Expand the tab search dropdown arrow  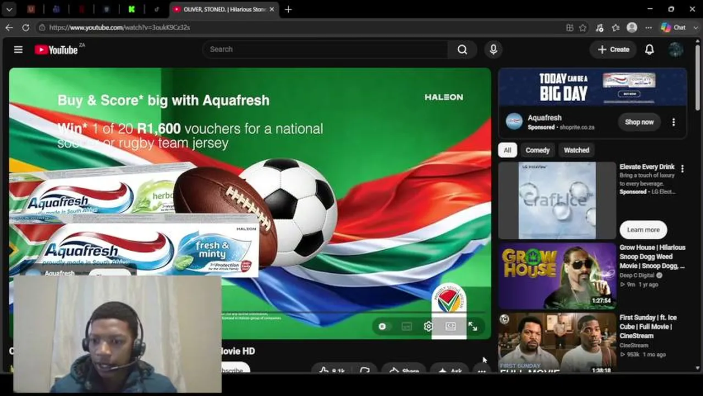click(x=9, y=9)
